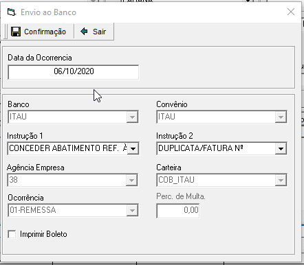This screenshot has width=304, height=265.
Task: Click the Carteira label
Action: 169,168
